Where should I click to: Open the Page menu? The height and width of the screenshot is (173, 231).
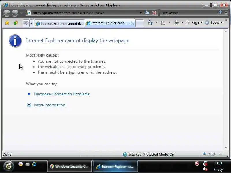[194, 22]
